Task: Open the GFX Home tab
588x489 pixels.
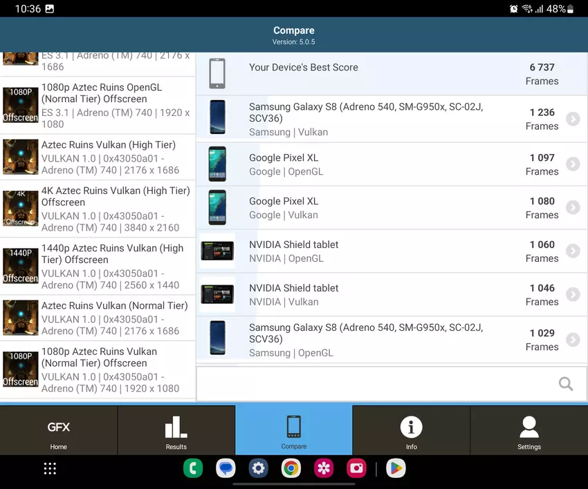Action: coord(59,431)
